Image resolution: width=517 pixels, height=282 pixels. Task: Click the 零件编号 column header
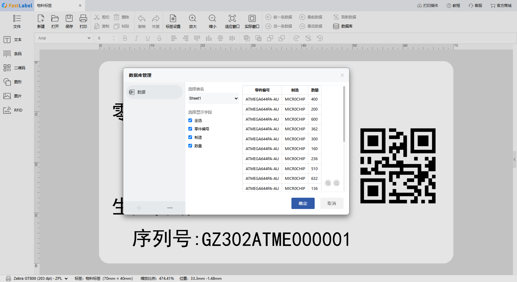[262, 90]
